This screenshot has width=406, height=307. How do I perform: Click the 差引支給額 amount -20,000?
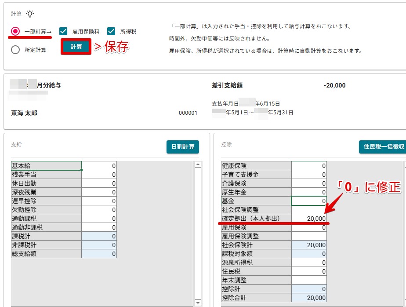click(x=334, y=85)
